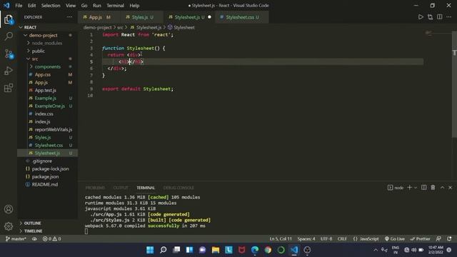Switch to the DEBUG CONSOLE panel tab
Image resolution: width=457 pixels, height=257 pixels.
click(179, 188)
